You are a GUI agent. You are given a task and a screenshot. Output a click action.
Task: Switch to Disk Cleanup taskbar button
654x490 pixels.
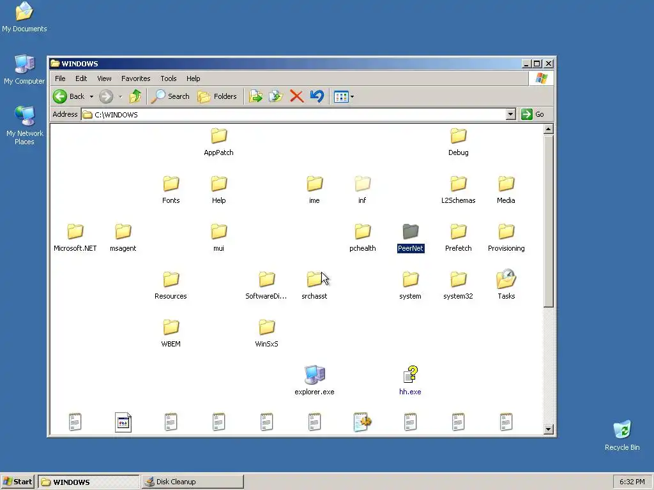pos(193,482)
